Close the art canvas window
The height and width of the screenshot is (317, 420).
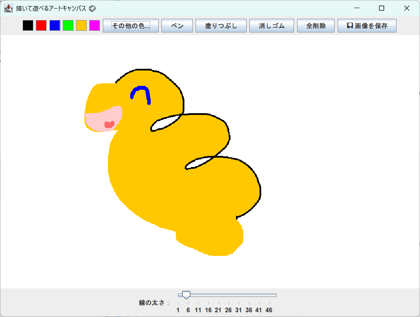coord(407,8)
